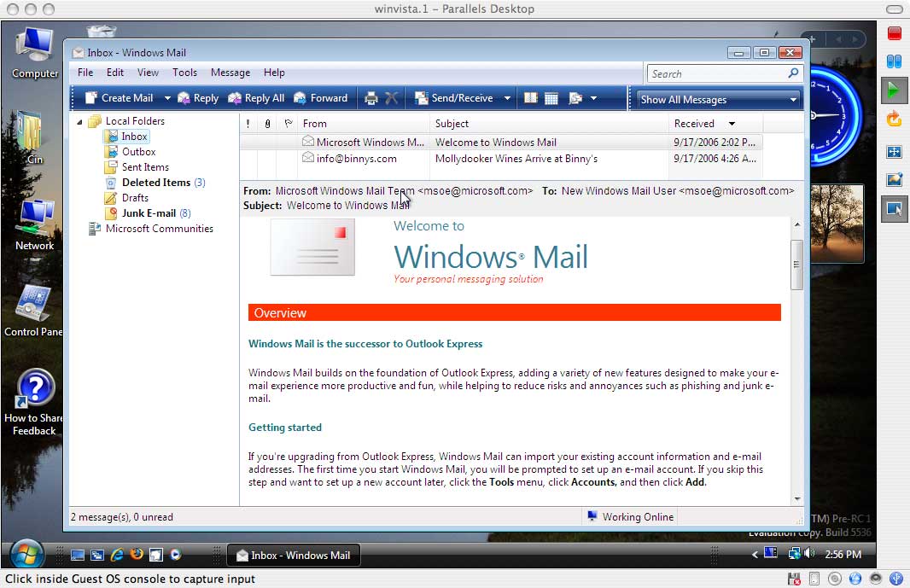Open the Junk E-mail folder

coord(149,213)
